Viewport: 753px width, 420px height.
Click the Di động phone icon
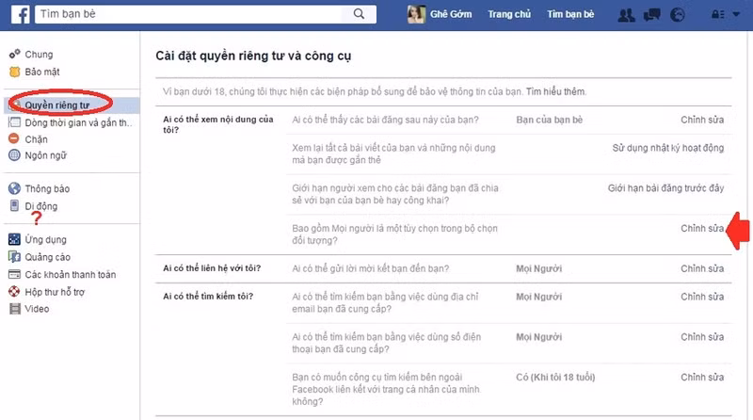(x=14, y=205)
